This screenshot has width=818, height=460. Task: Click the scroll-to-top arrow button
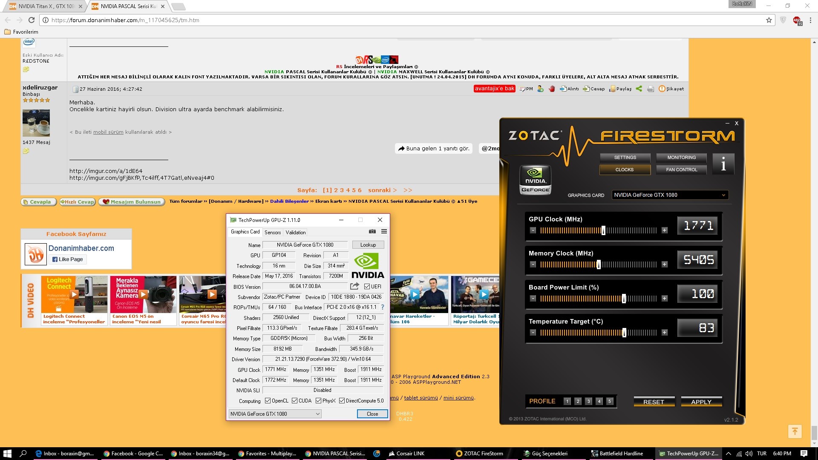[795, 431]
